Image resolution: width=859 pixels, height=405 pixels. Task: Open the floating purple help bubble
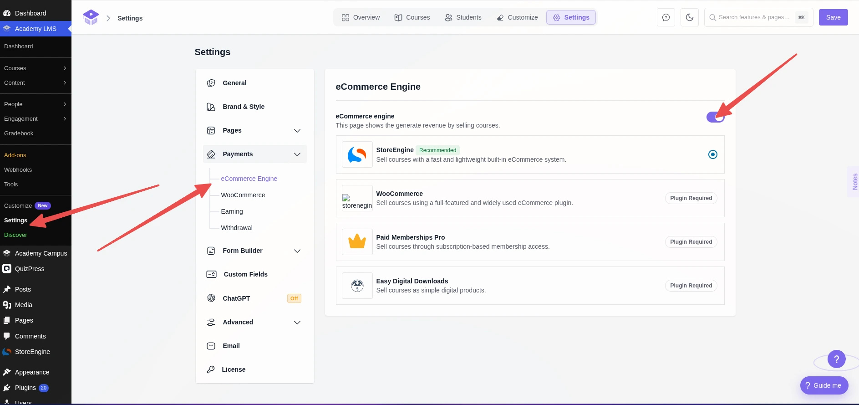click(837, 359)
